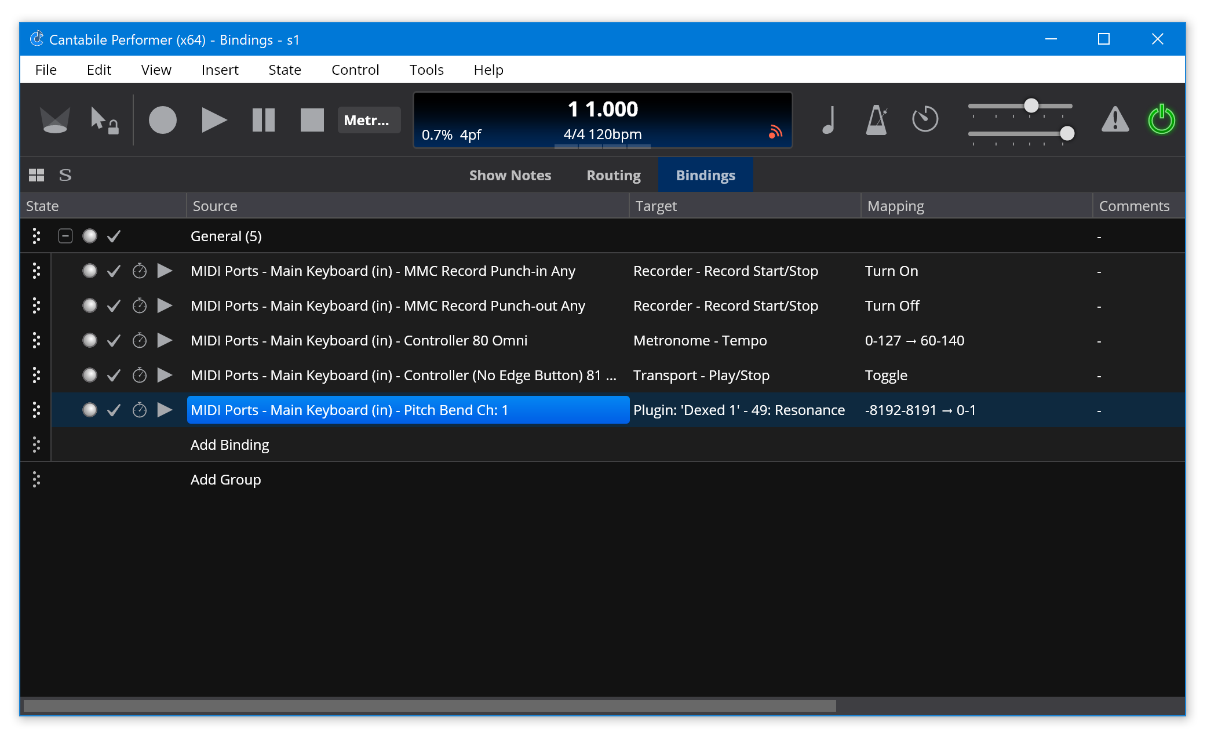The height and width of the screenshot is (739, 1207).
Task: Click the drag handle of Add Group row
Action: 37,479
